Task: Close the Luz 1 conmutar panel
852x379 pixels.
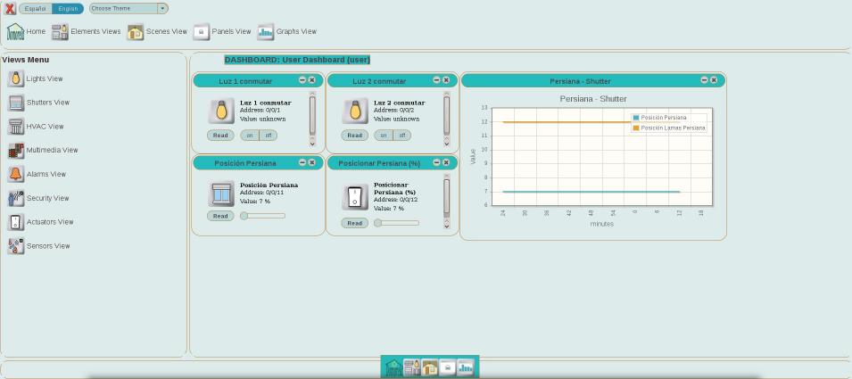Action: (312, 80)
